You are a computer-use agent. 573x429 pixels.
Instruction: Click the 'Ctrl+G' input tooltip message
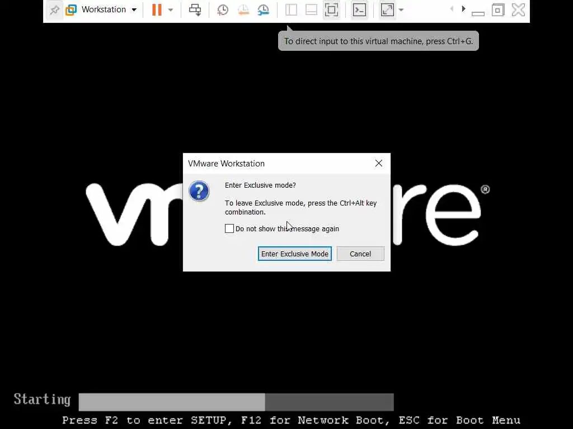click(379, 41)
